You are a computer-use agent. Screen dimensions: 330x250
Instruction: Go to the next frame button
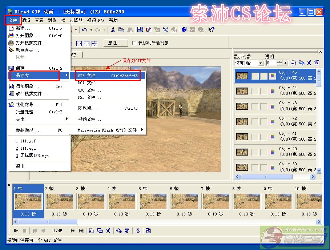coord(73,231)
